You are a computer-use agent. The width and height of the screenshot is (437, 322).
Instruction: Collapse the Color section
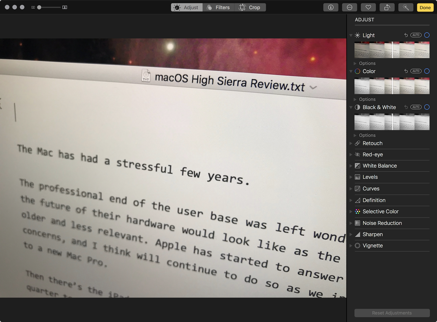point(351,71)
